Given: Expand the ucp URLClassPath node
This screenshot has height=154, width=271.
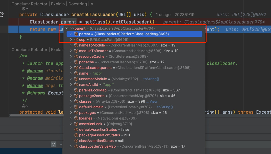Looking at the screenshot, I should pos(71,40).
